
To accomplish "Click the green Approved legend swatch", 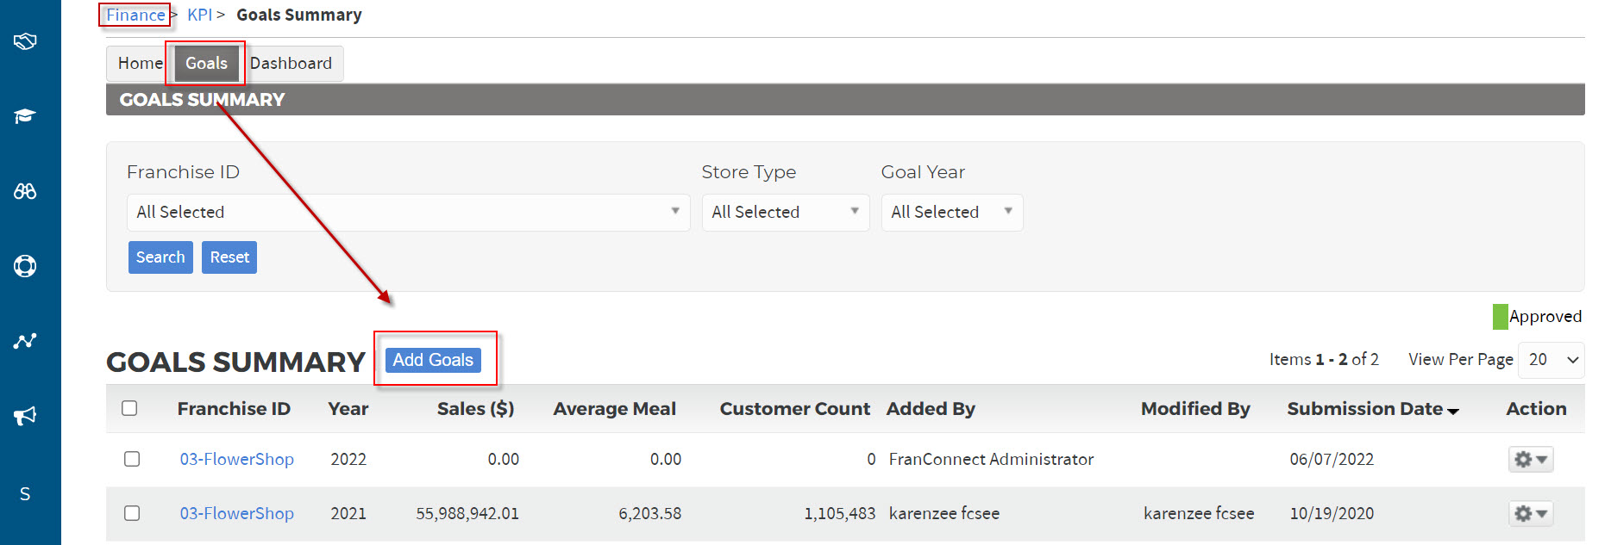I will click(1501, 317).
